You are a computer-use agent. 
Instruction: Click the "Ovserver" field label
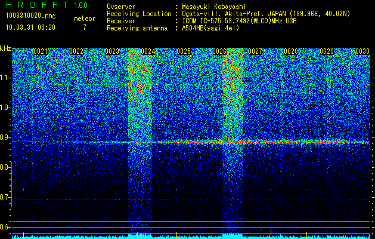point(121,7)
